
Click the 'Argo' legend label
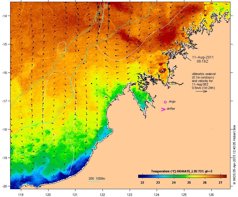coord(172,101)
